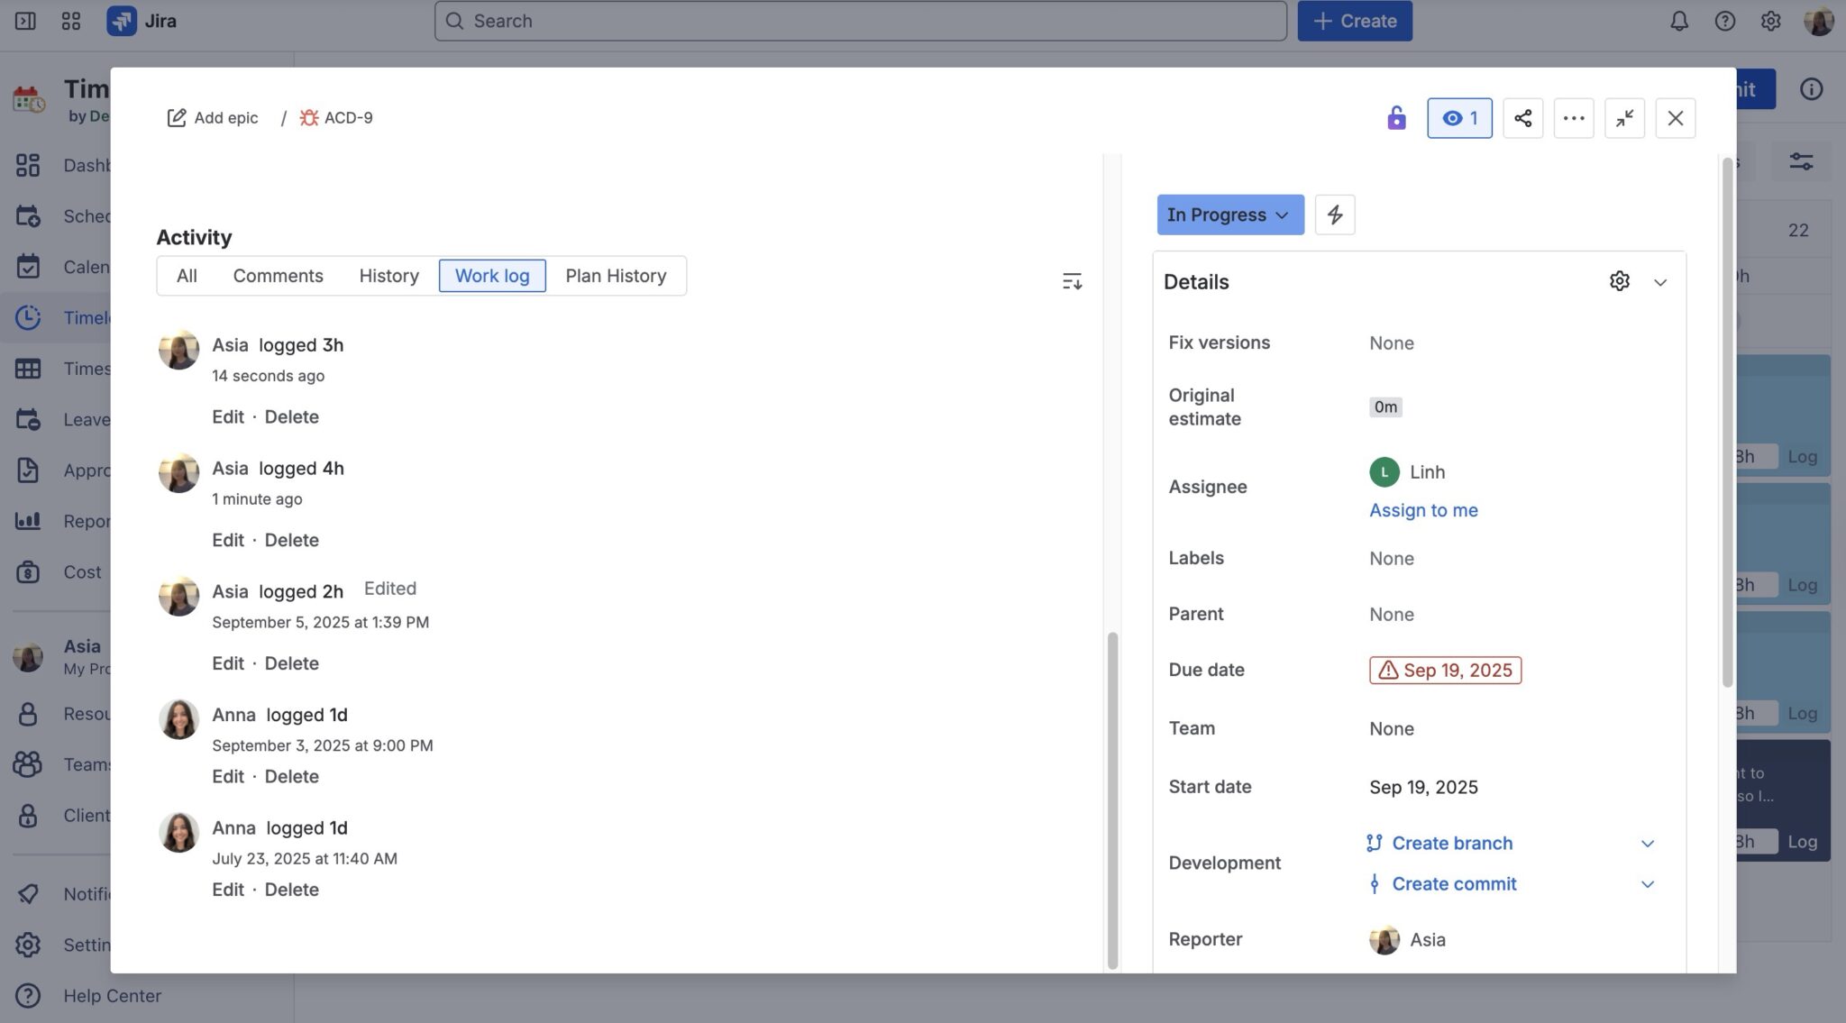The height and width of the screenshot is (1023, 1846).
Task: Toggle the Activity sort order
Action: tap(1072, 280)
